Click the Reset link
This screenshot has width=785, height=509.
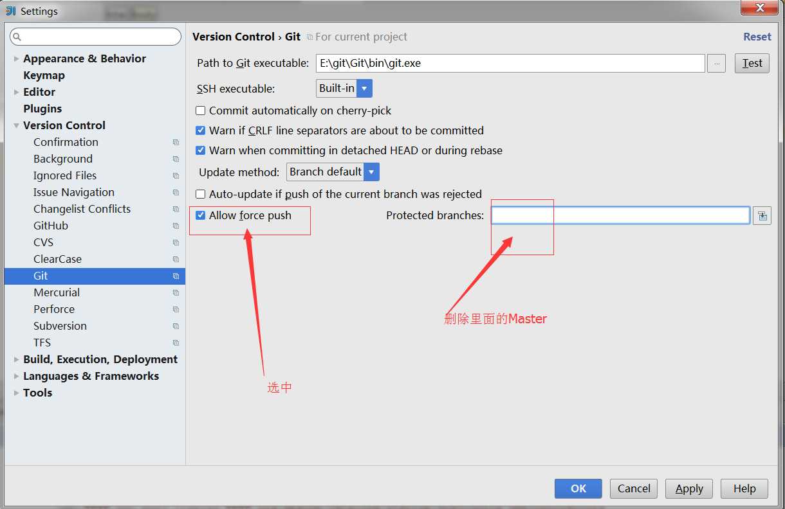tap(757, 37)
